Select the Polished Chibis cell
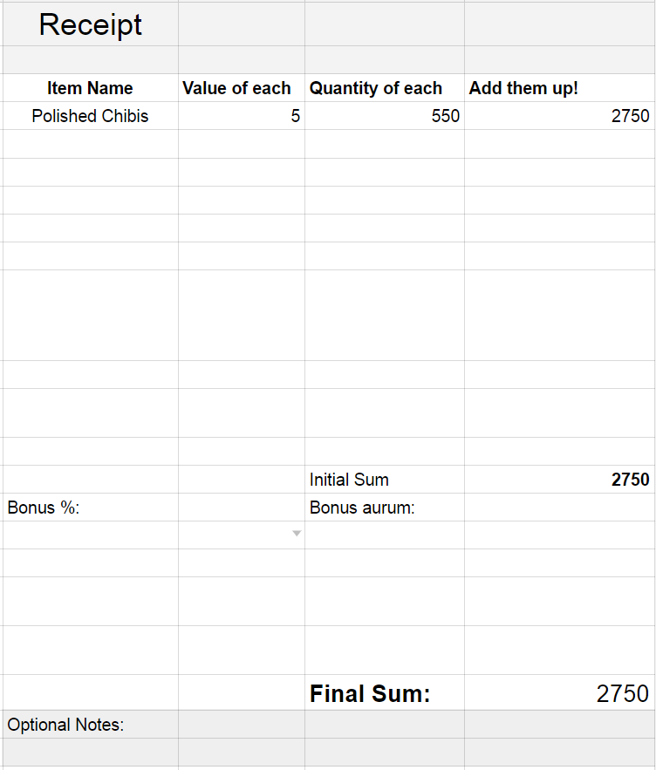Image resolution: width=656 pixels, height=770 pixels. point(91,116)
